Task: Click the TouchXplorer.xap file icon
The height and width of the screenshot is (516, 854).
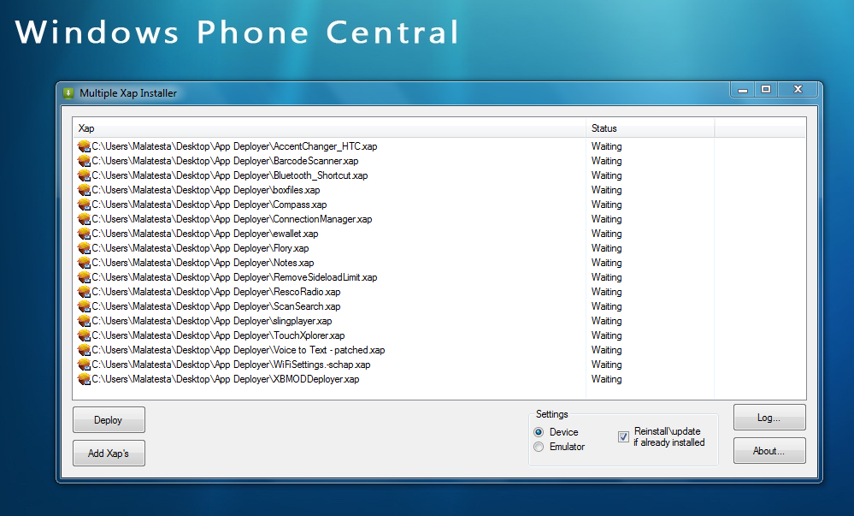Action: (x=84, y=335)
